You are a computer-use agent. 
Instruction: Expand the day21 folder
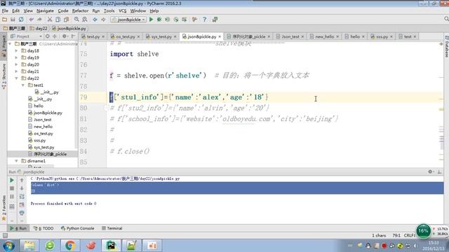click(x=16, y=71)
